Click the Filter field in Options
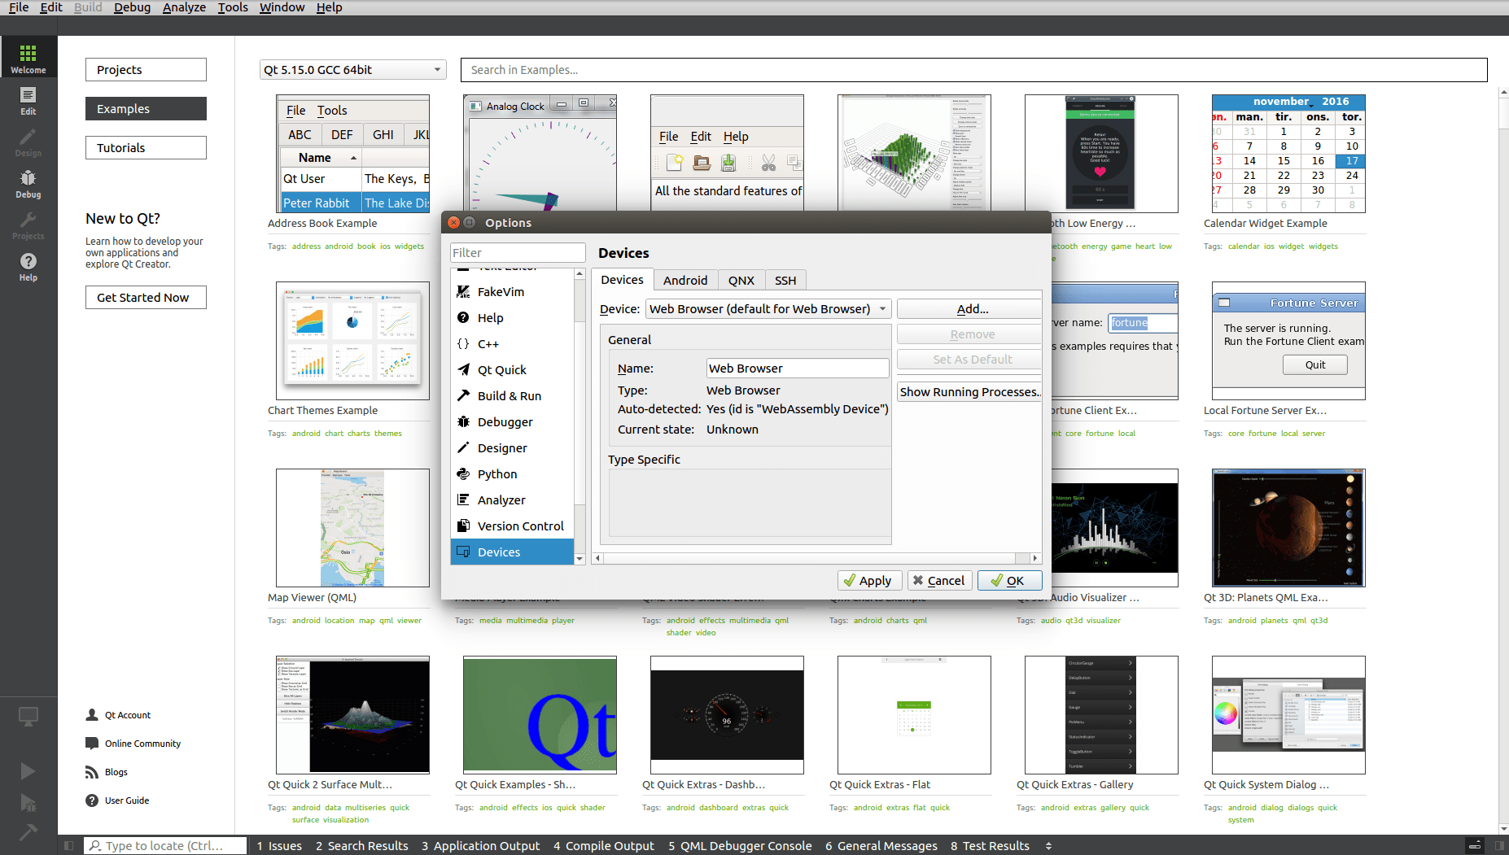 coord(518,253)
